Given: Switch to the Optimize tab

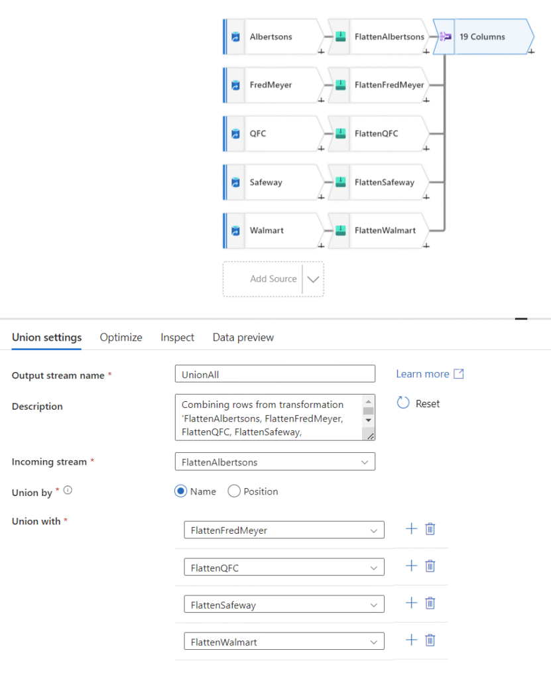Looking at the screenshot, I should pyautogui.click(x=121, y=338).
